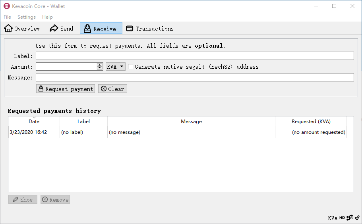Click the Clear button
362x224 pixels.
113,89
